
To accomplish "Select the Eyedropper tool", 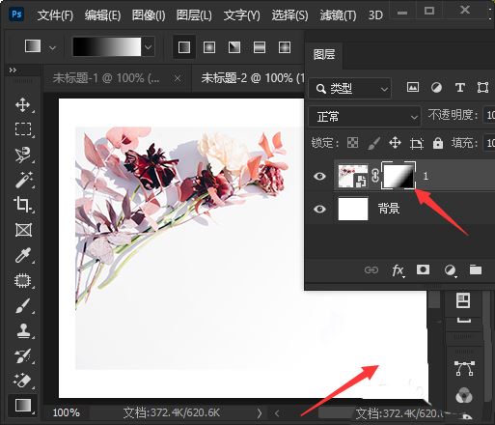I will tap(23, 255).
